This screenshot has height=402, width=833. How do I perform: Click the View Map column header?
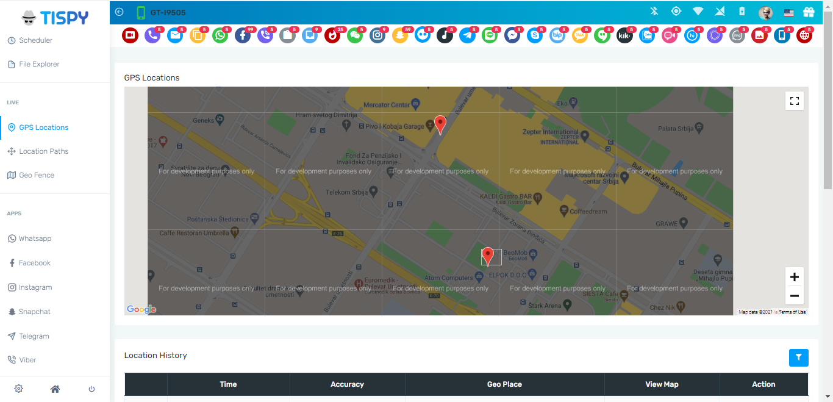662,384
